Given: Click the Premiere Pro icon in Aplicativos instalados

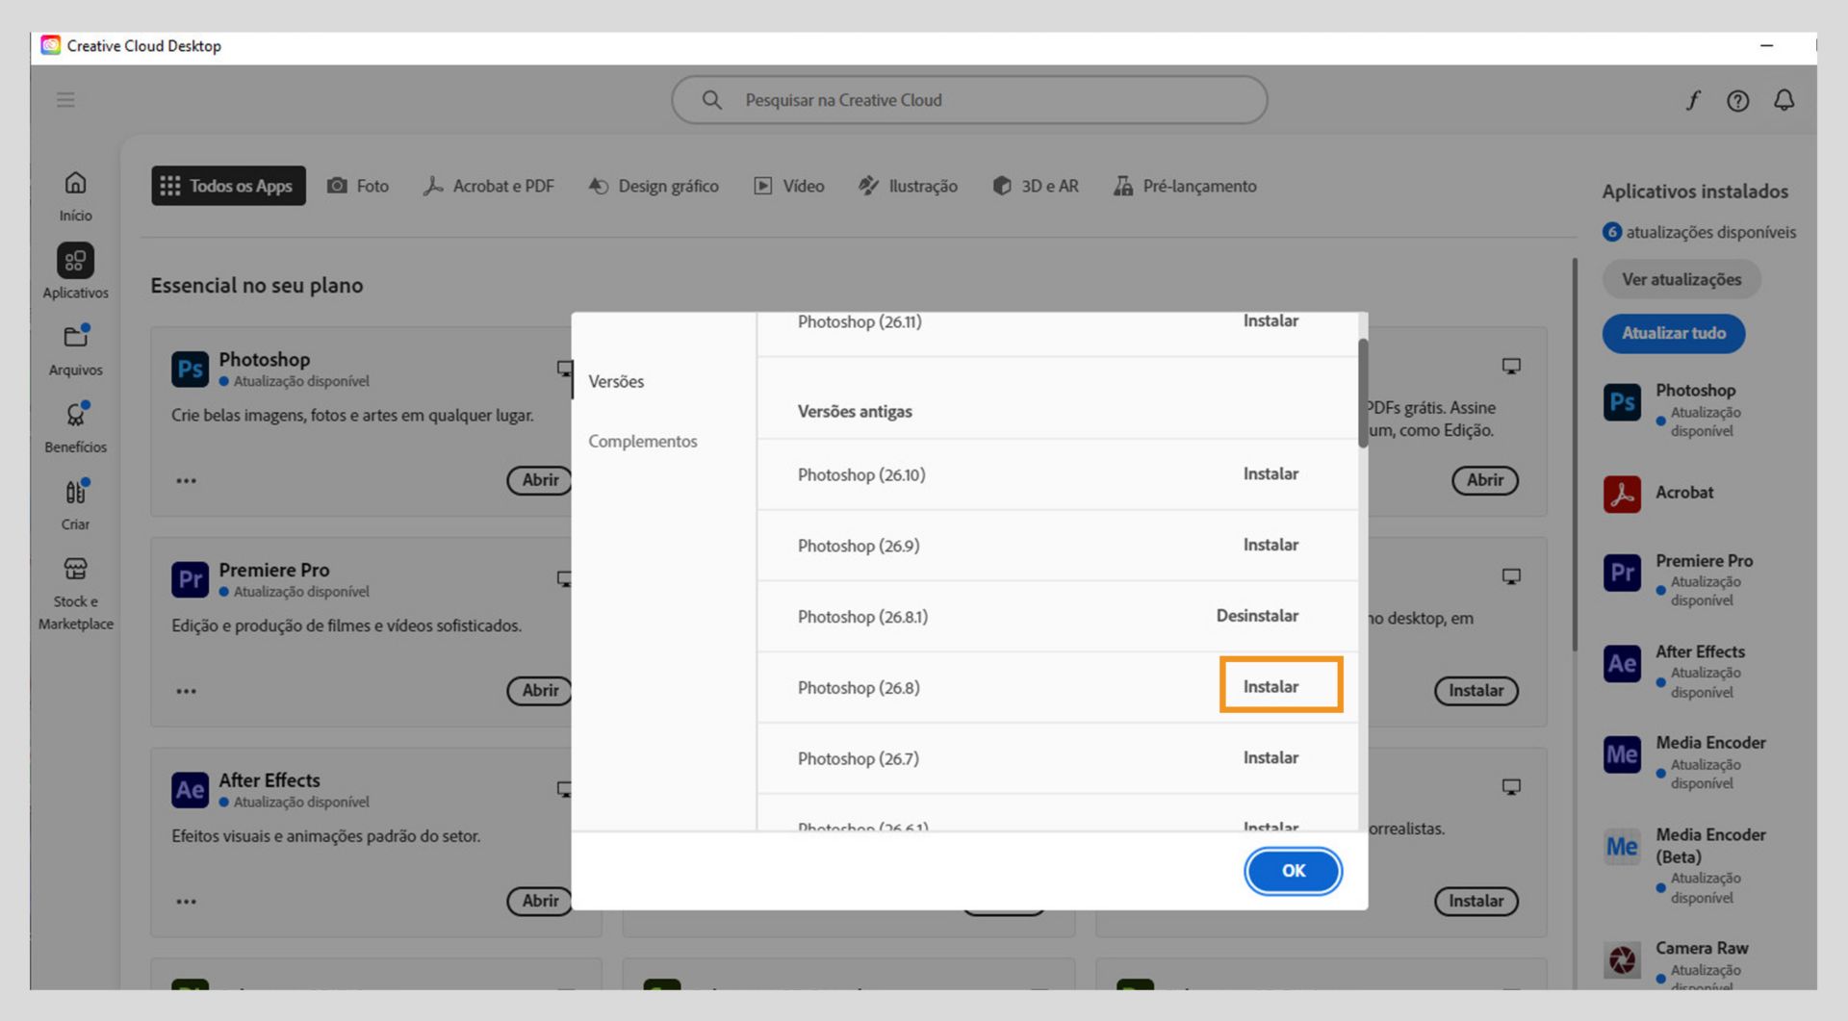Looking at the screenshot, I should click(x=1622, y=573).
